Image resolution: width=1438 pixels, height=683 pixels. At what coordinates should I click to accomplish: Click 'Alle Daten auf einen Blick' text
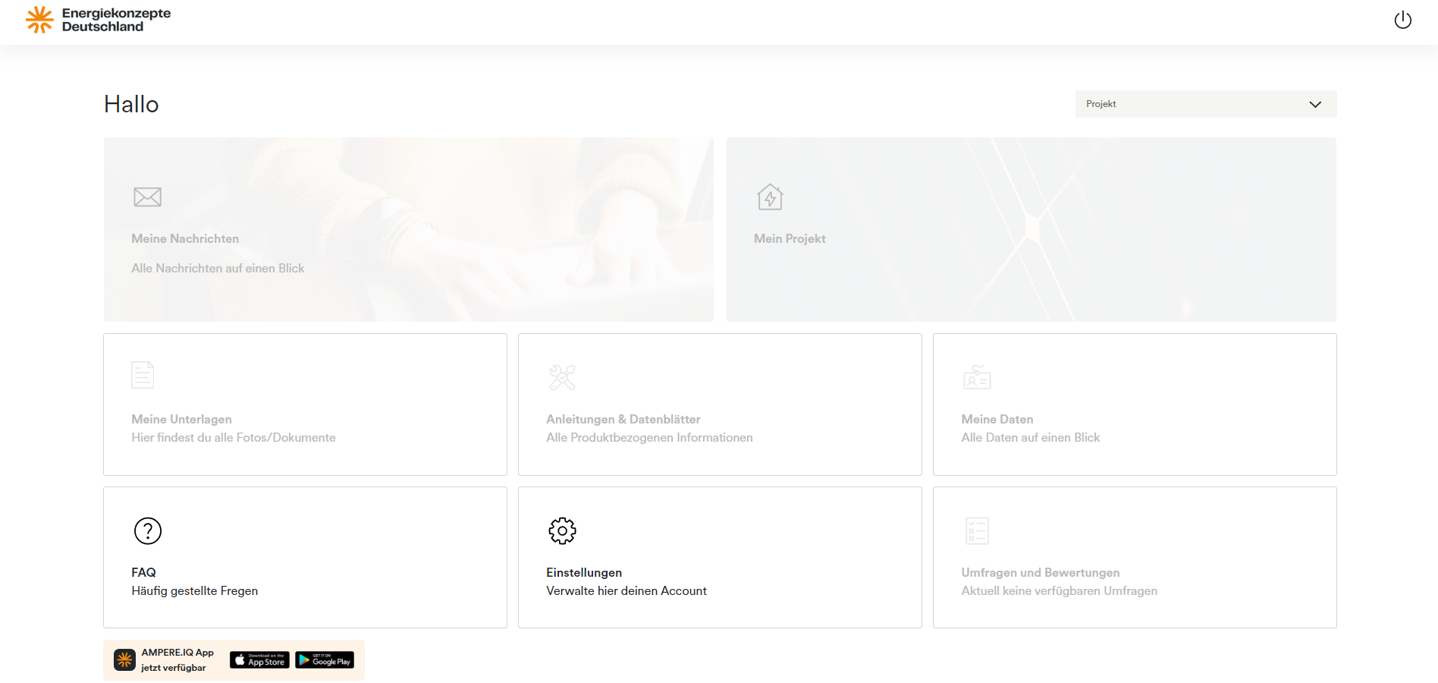[1030, 438]
